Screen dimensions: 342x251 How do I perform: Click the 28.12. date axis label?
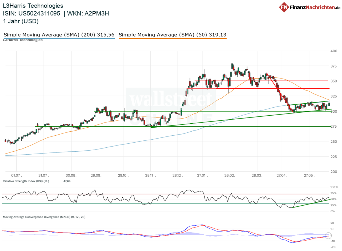tap(177, 176)
